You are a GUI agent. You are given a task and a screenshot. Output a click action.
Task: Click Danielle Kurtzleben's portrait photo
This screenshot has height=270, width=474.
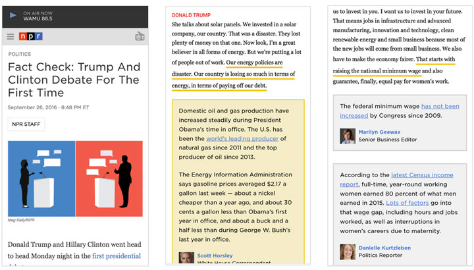[x=348, y=252]
